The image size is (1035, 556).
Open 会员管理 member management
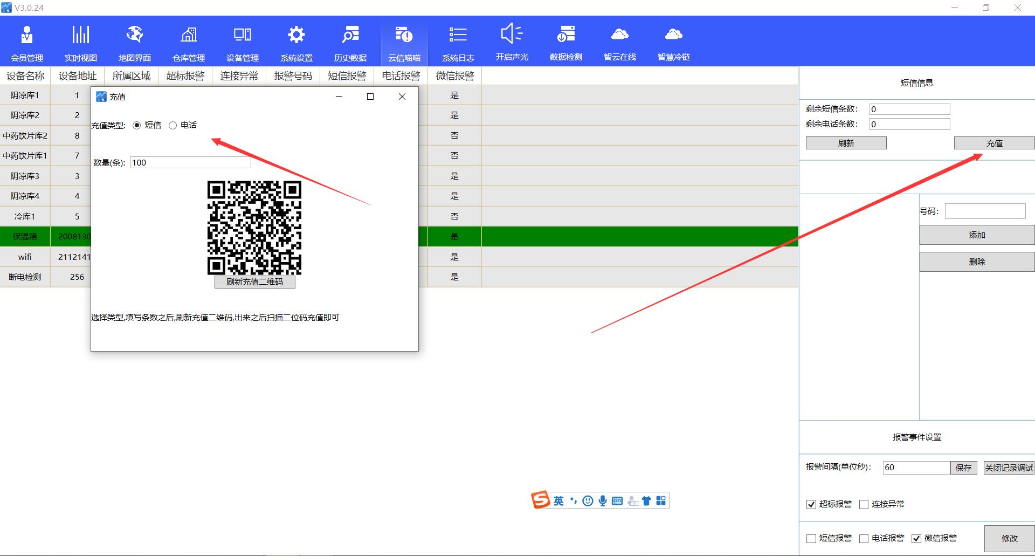coord(27,43)
